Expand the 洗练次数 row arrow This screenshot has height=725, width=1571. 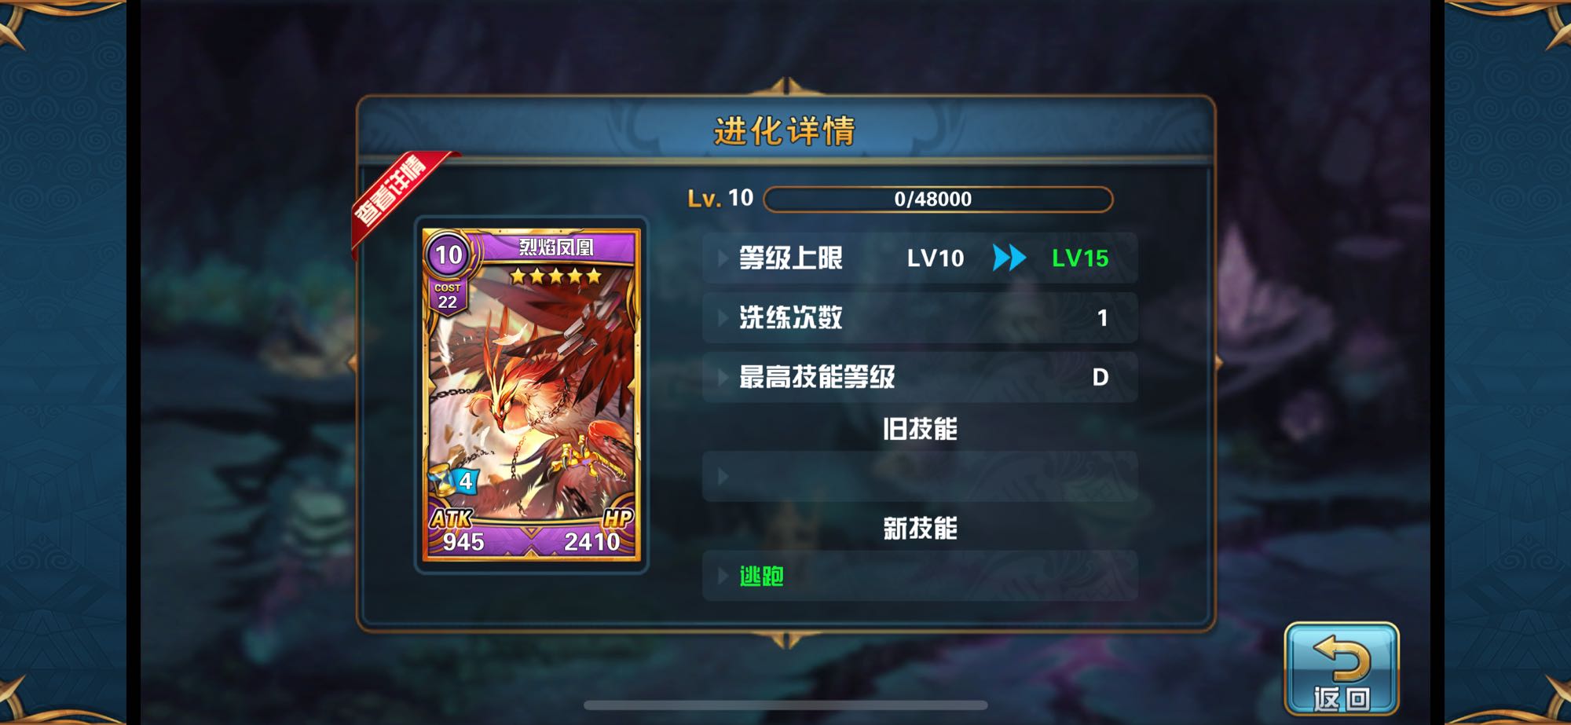[723, 317]
